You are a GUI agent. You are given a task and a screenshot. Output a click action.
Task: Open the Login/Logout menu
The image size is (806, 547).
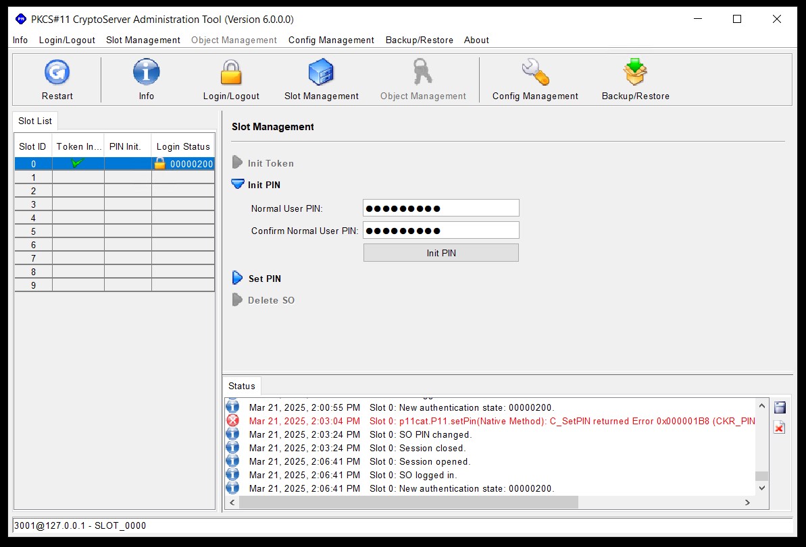(67, 40)
